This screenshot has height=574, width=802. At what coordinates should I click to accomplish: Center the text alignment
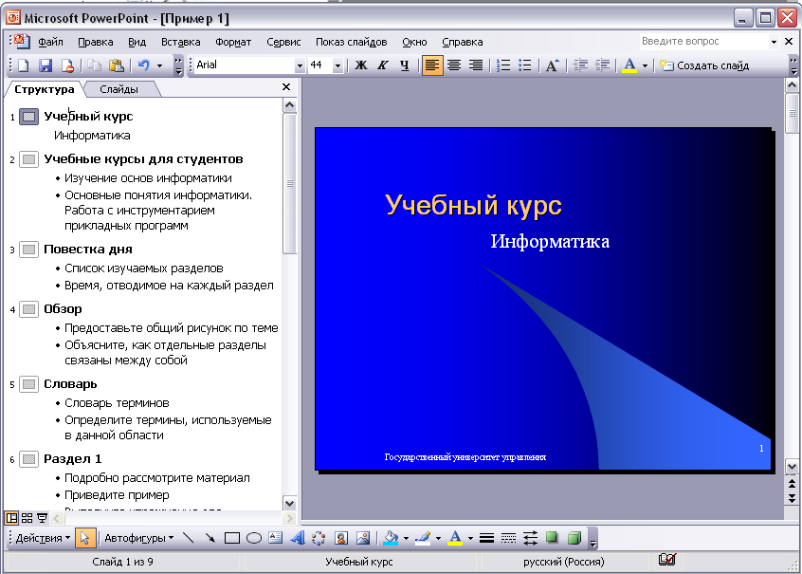pos(454,65)
